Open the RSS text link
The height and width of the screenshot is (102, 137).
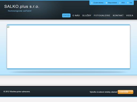tap(123, 3)
